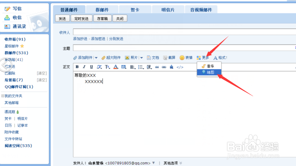Clear the 垃圾箱 folder via 清空

pyautogui.click(x=42, y=80)
